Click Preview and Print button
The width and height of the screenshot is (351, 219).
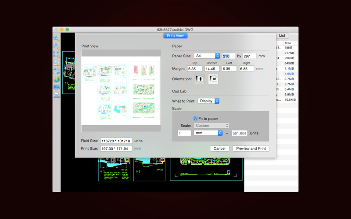tap(251, 148)
